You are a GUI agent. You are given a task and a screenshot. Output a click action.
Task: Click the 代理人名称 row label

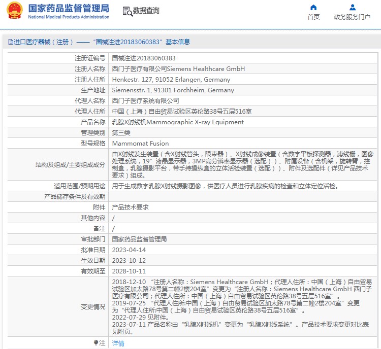pyautogui.click(x=90, y=101)
